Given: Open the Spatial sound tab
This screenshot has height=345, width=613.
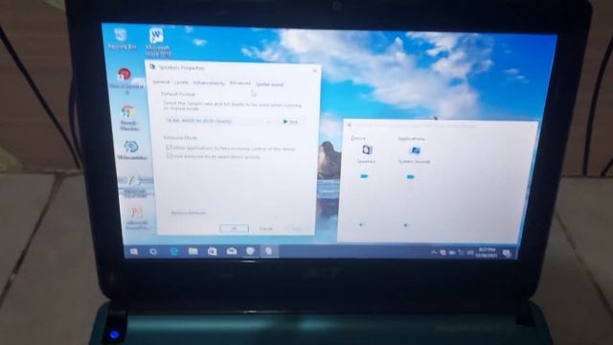Looking at the screenshot, I should pos(269,84).
